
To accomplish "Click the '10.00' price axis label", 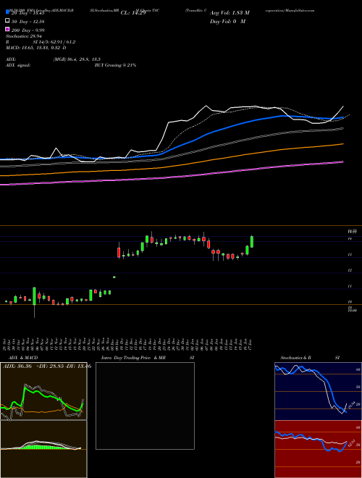I will [x=353, y=310].
